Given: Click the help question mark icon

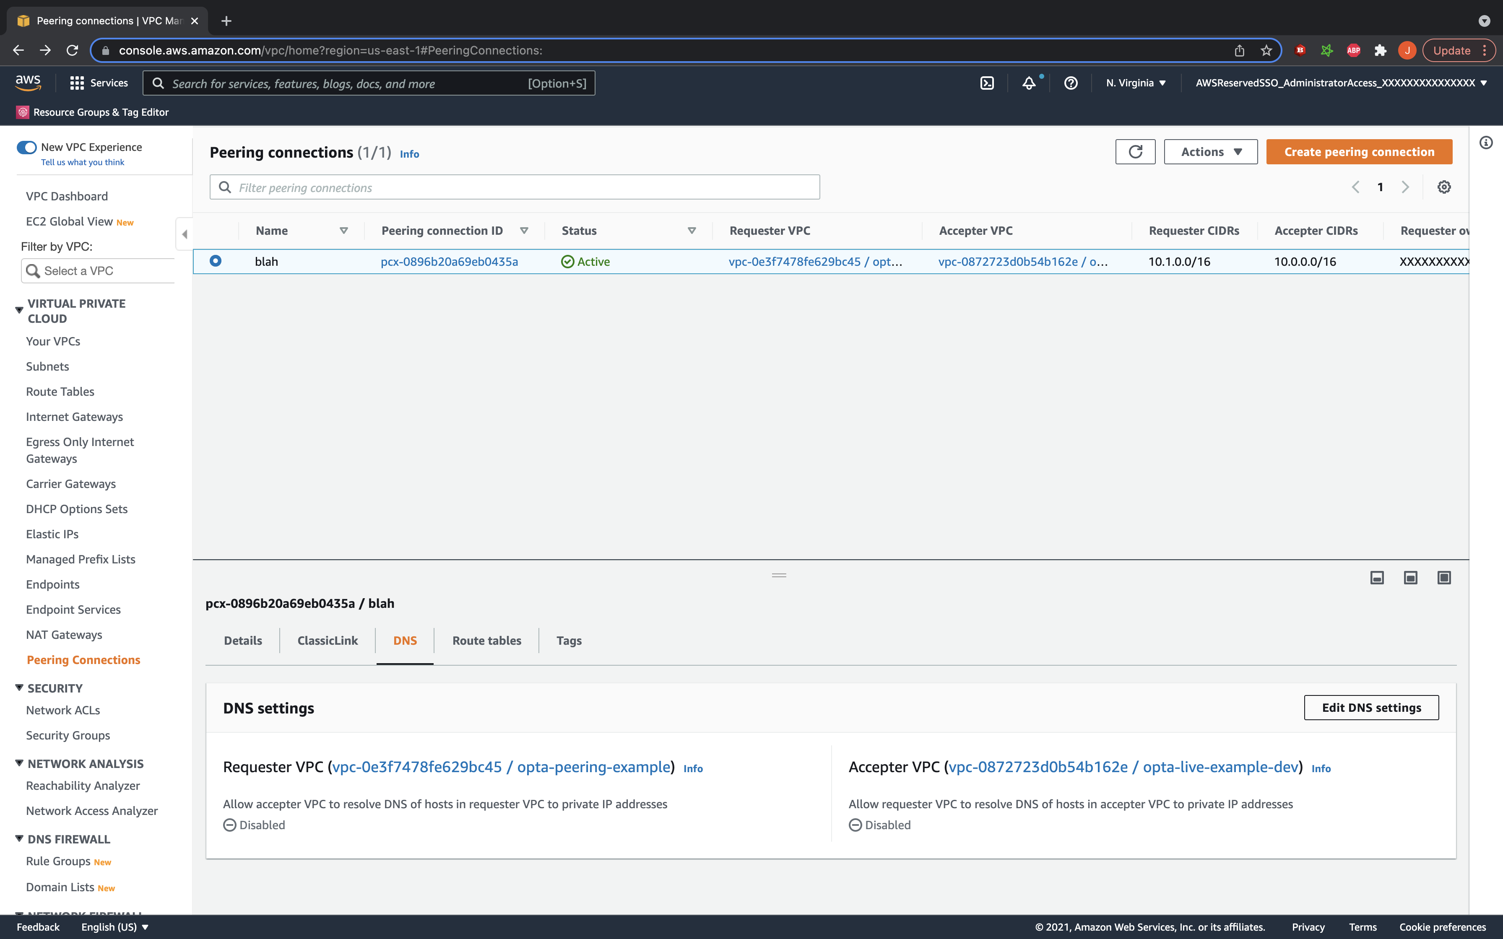Looking at the screenshot, I should click(1071, 83).
